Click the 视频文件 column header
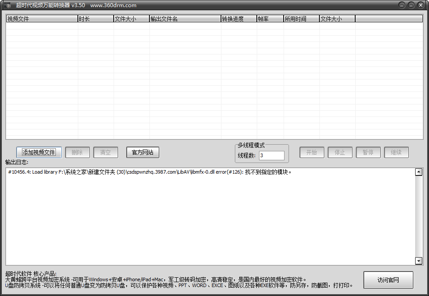The width and height of the screenshot is (429, 296). (42, 19)
